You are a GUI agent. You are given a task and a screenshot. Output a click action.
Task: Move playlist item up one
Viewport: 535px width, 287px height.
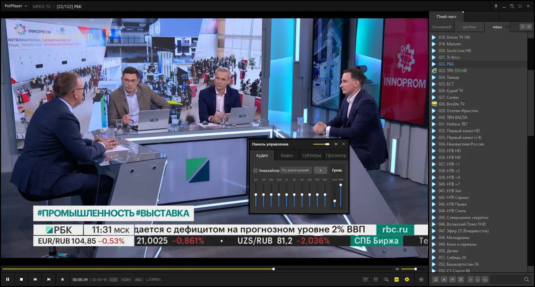coord(444,279)
